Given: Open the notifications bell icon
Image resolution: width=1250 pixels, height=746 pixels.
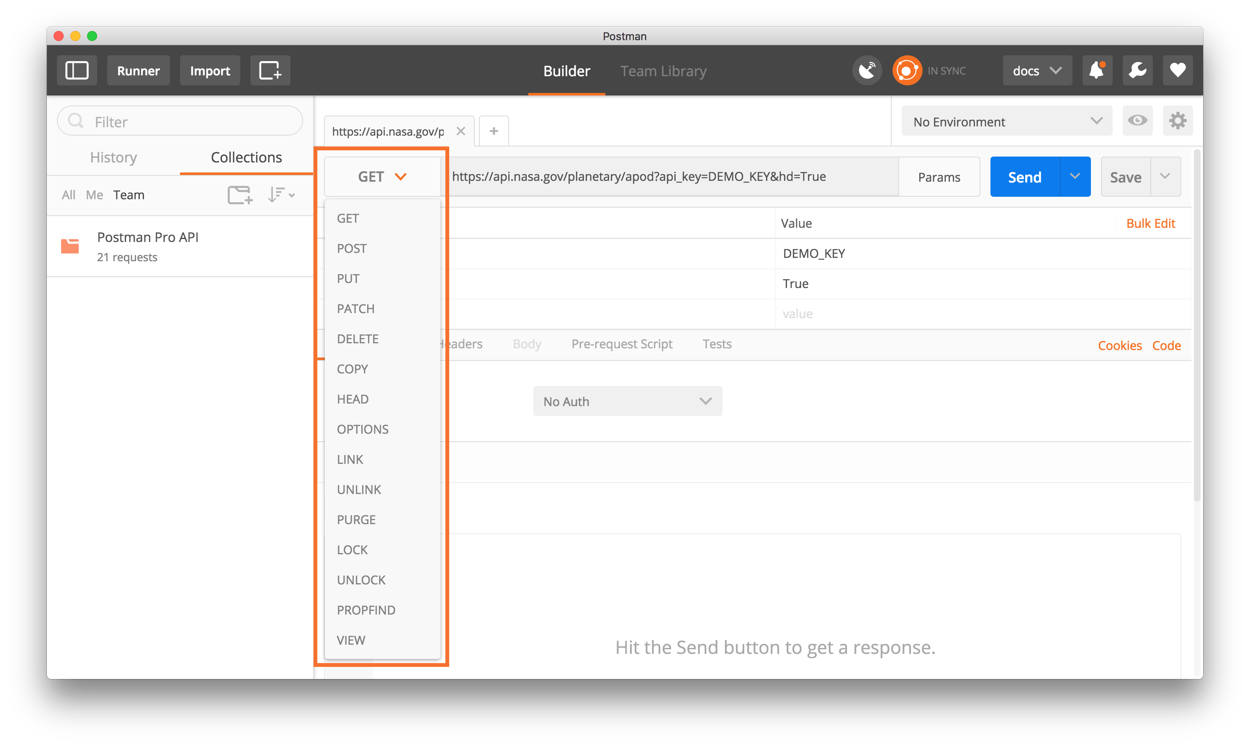Looking at the screenshot, I should click(1097, 70).
